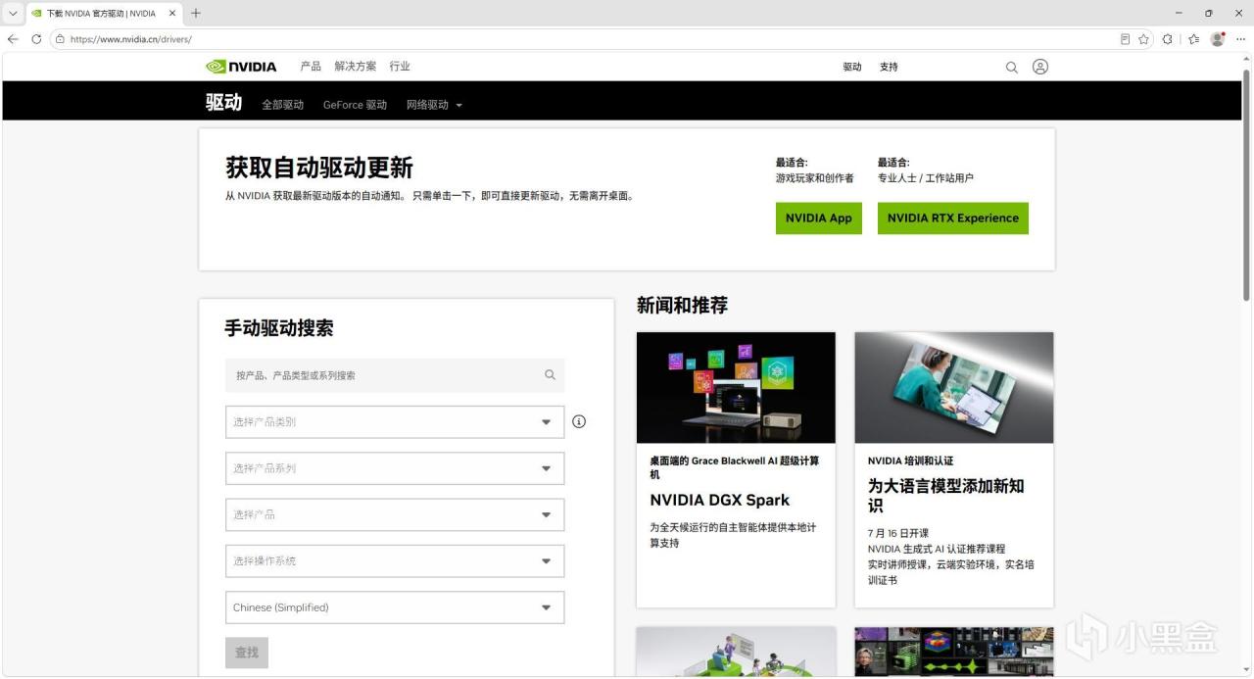Click 为大语言模型添加新知识 headline
This screenshot has width=1254, height=679.
pos(945,496)
